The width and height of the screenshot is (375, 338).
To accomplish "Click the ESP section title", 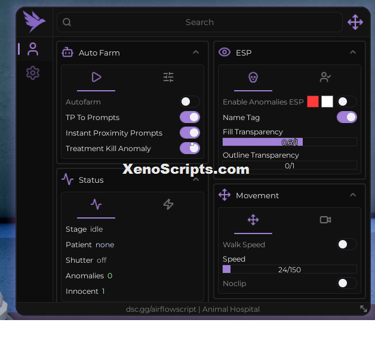I will point(244,53).
